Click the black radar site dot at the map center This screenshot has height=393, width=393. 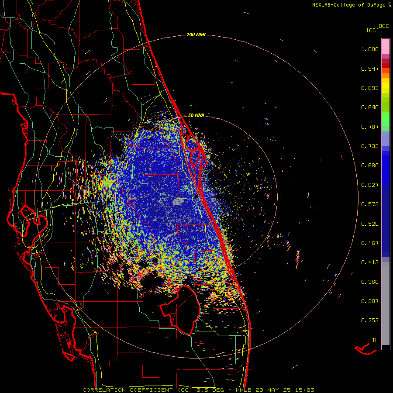[196, 197]
